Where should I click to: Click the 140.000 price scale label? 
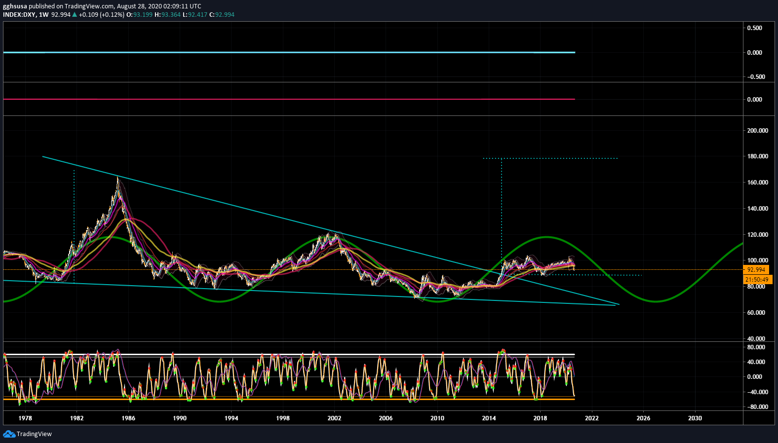[x=757, y=209]
